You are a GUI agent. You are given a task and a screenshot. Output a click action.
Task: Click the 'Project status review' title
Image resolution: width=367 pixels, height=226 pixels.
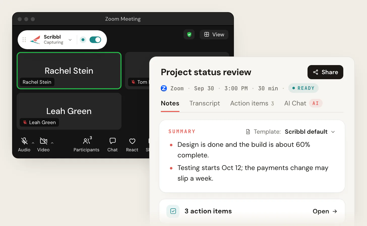(x=206, y=72)
